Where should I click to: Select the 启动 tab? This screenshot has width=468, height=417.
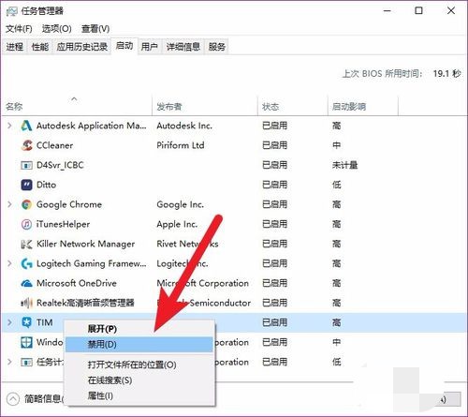point(124,46)
